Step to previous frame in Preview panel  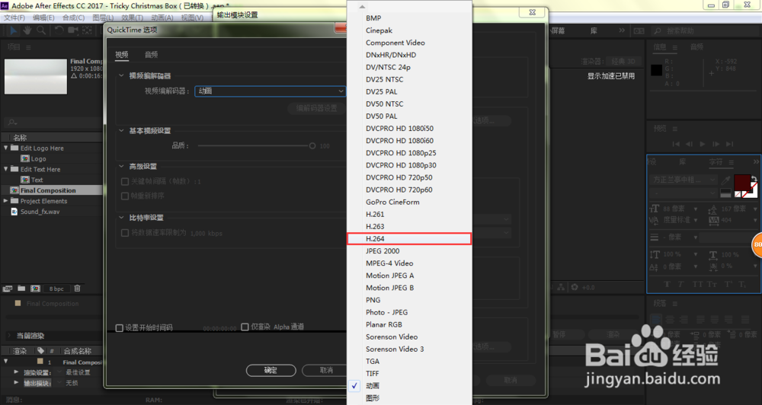689,144
